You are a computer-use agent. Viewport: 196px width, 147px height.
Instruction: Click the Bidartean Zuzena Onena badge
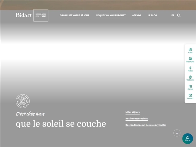coord(23,101)
